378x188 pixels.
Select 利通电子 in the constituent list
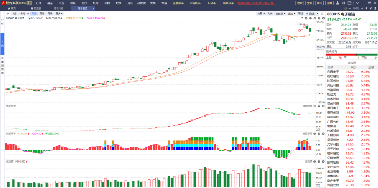[333, 72]
